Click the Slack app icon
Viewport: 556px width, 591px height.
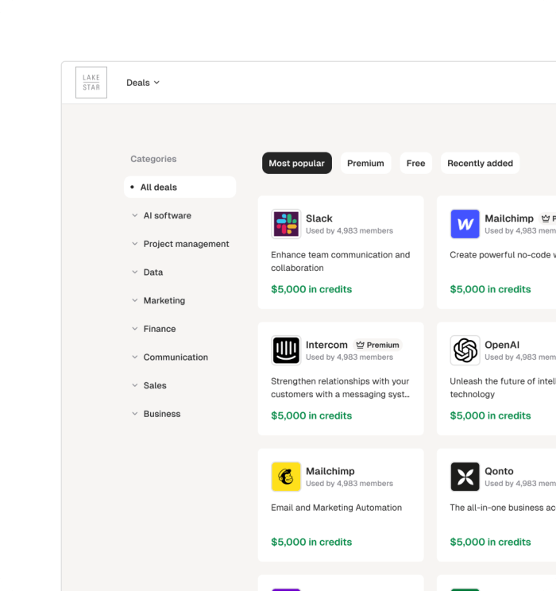[286, 224]
